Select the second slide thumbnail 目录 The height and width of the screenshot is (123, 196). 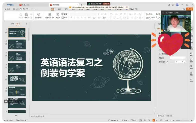click(17, 44)
